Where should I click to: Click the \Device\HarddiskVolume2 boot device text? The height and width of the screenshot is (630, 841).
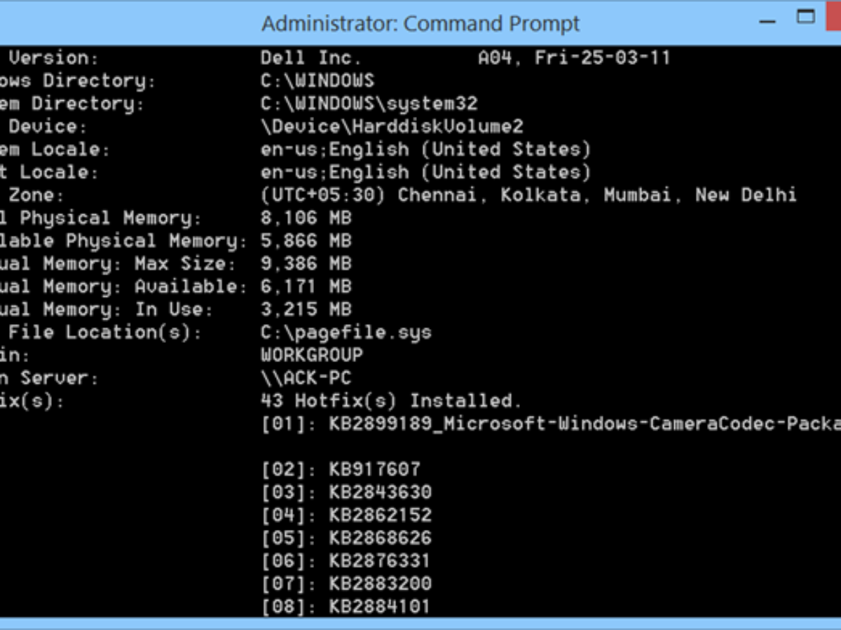pyautogui.click(x=392, y=127)
